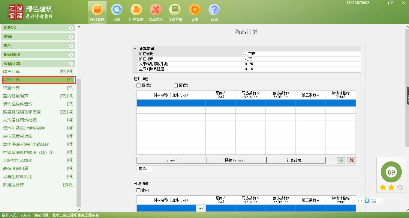Screen dimensions: 409x218
Task: Edit 太阳辐射吸收系数 value 0.75
Action: [x=302, y=64]
